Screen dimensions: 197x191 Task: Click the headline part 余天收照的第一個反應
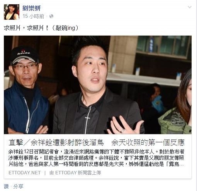click(148, 143)
